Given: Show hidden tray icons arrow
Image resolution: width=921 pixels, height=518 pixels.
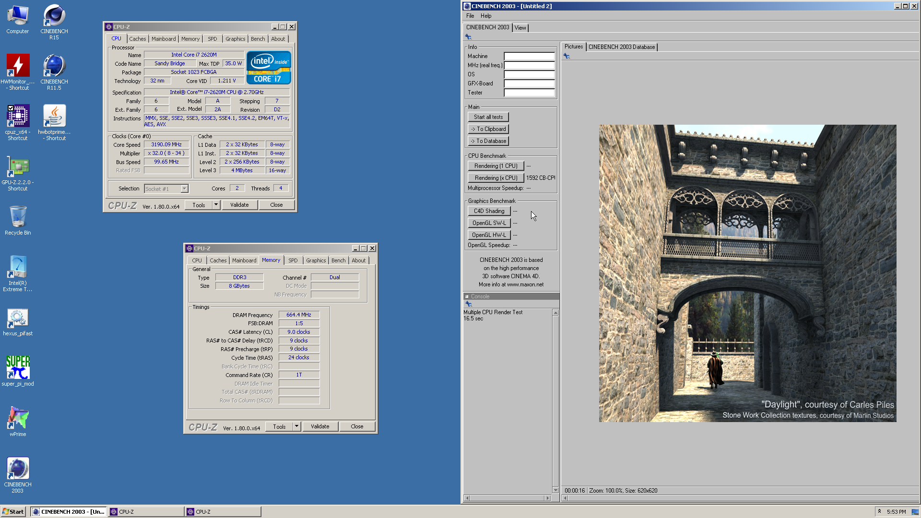Looking at the screenshot, I should tap(879, 511).
